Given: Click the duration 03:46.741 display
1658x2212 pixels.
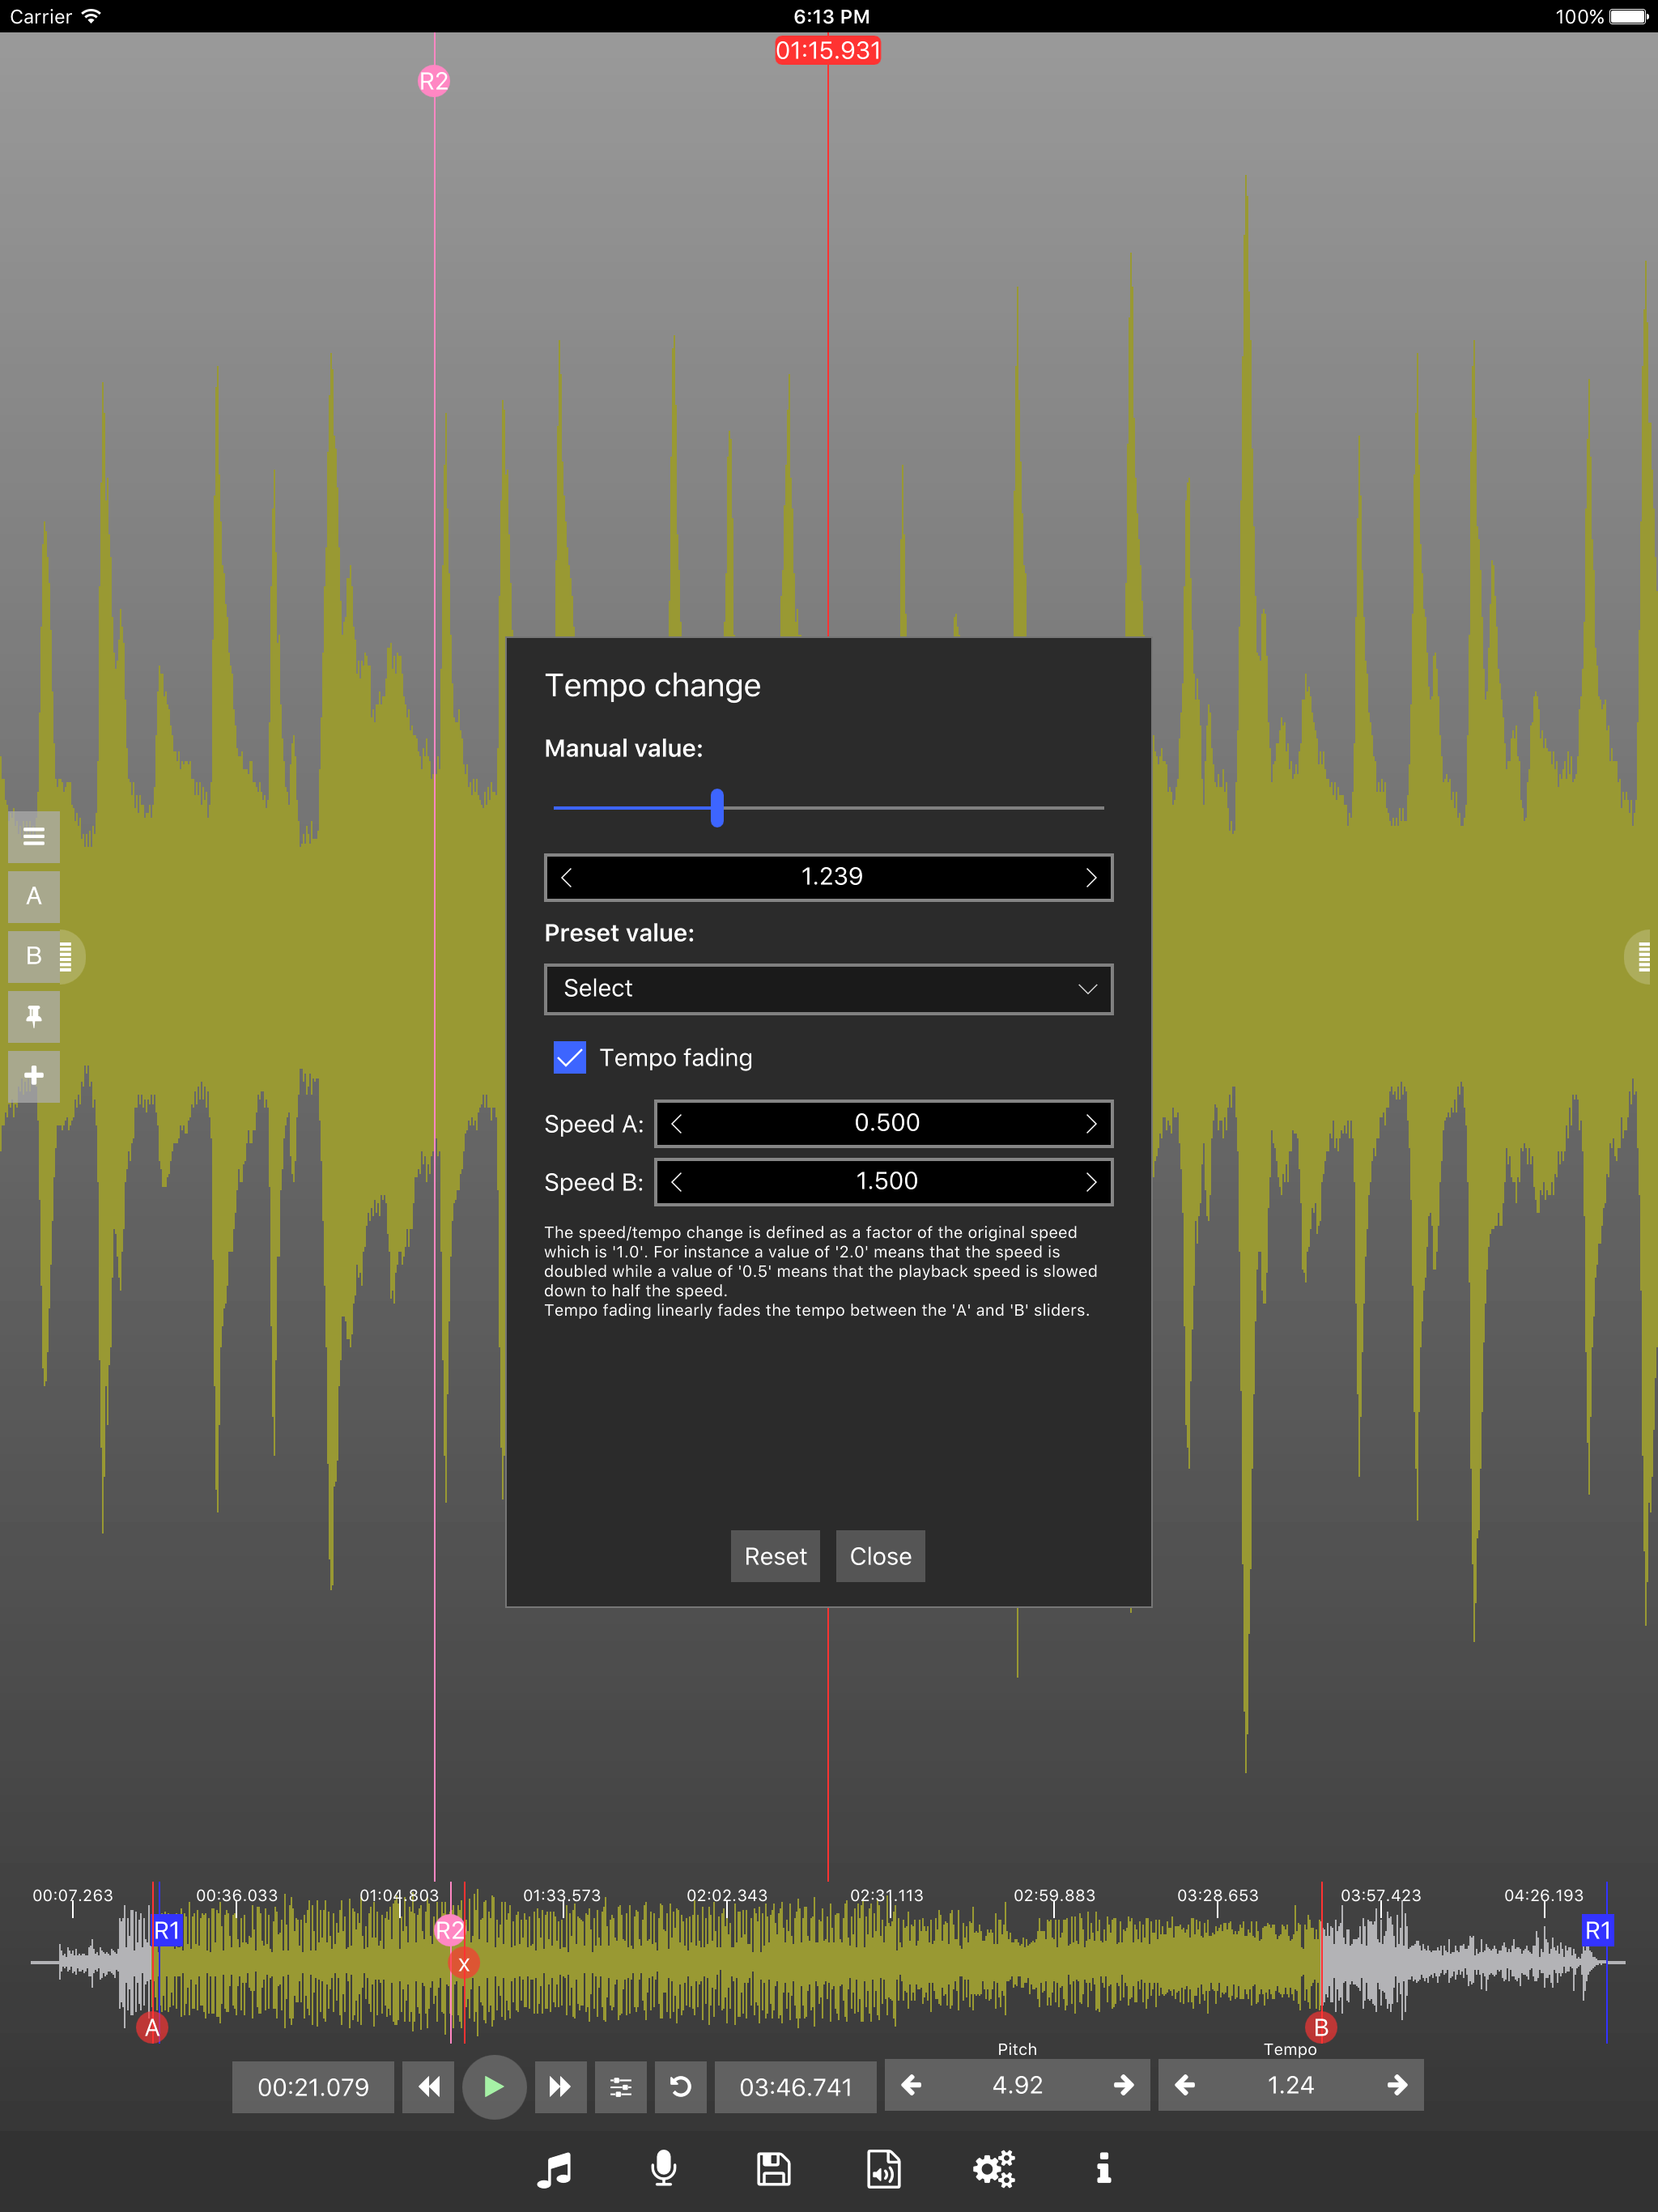Looking at the screenshot, I should click(796, 2087).
